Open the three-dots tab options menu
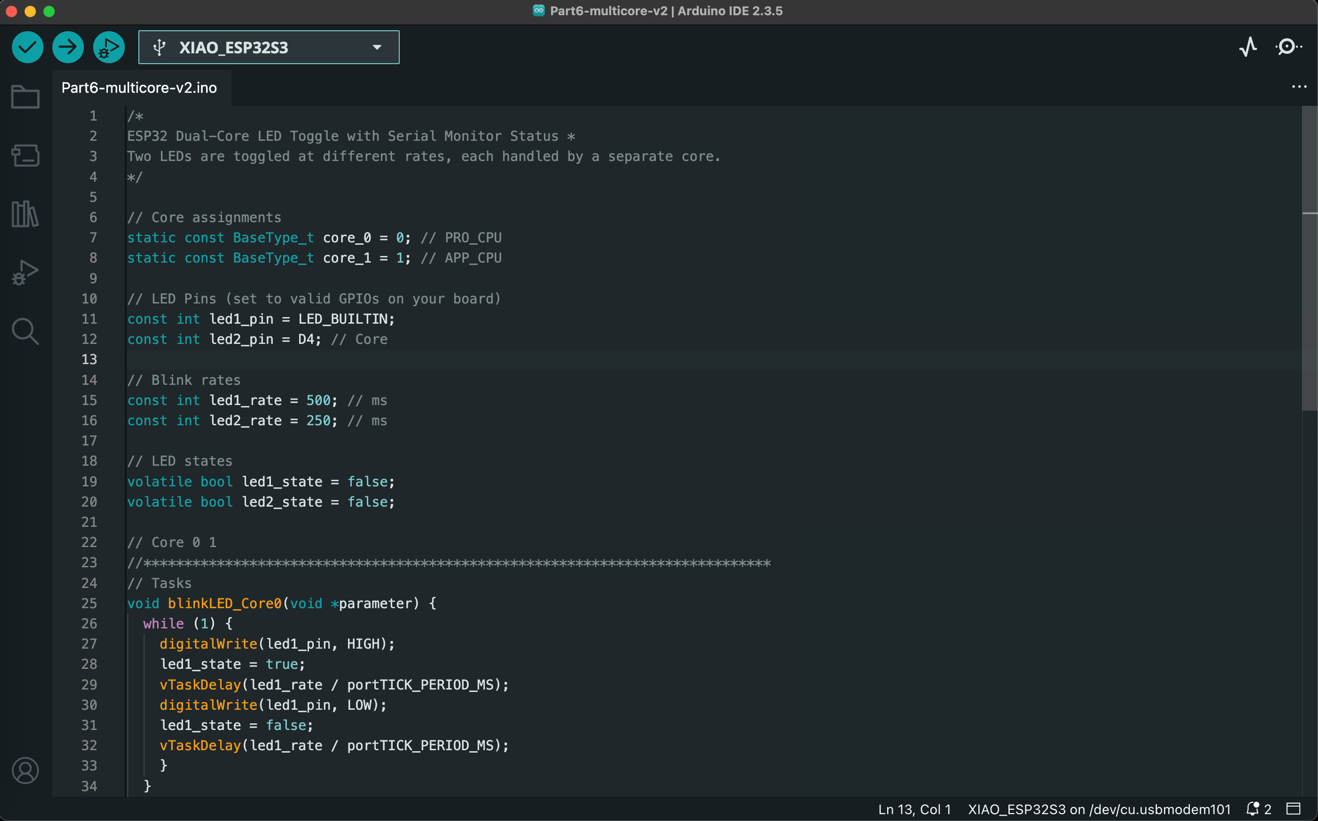Screen dimensions: 1318x821 [1299, 87]
